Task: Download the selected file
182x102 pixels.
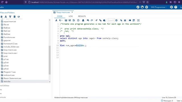Action: (6, 17)
